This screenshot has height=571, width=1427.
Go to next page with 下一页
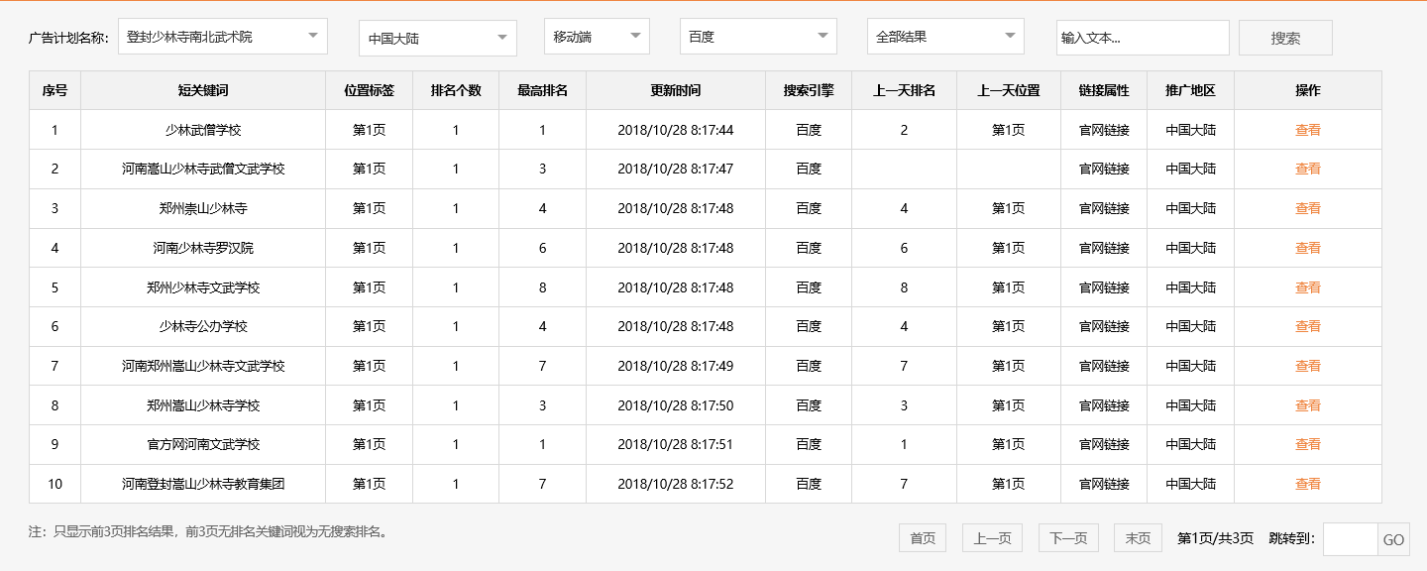[x=1068, y=538]
